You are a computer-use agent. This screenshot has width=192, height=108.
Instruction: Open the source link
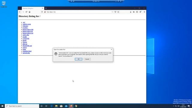(x=25, y=47)
